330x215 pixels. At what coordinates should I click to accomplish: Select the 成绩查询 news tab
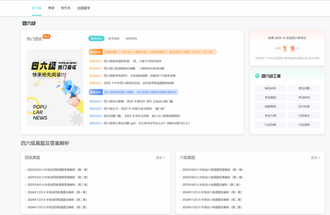coord(131,38)
